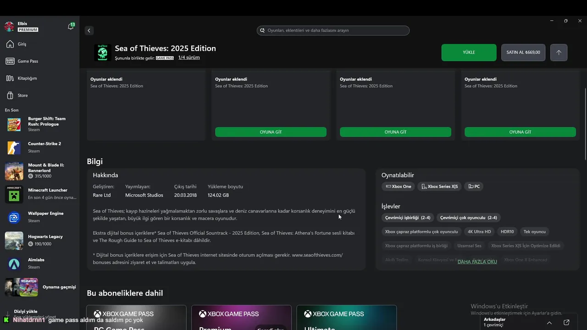Select the Xbox Series X|S platform tag
Screen dimensions: 587x330
[440, 187]
